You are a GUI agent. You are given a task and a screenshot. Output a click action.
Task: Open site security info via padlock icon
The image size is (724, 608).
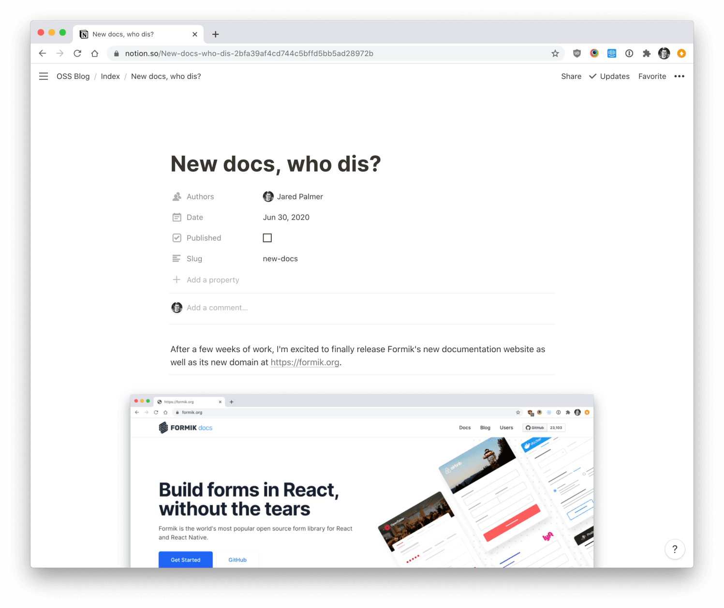pyautogui.click(x=116, y=53)
